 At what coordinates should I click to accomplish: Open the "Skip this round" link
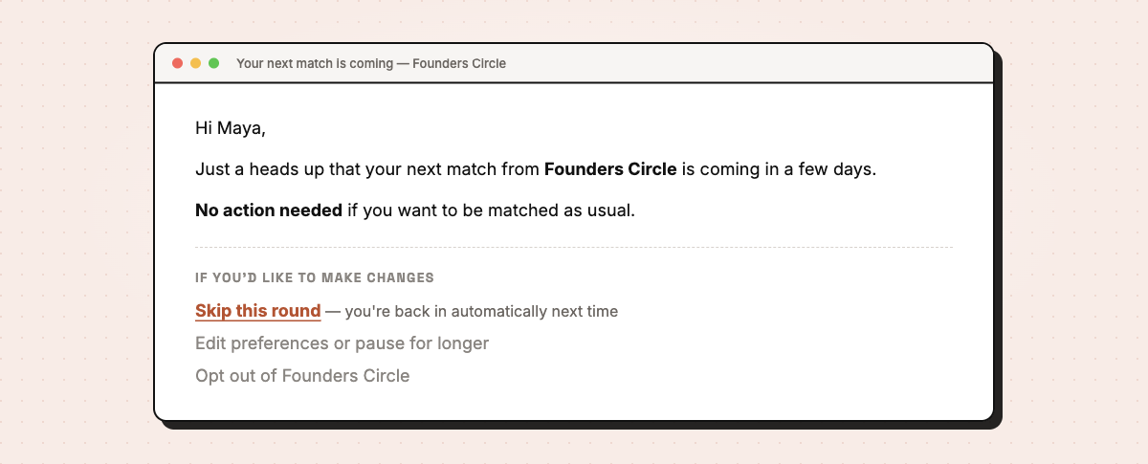click(x=257, y=311)
